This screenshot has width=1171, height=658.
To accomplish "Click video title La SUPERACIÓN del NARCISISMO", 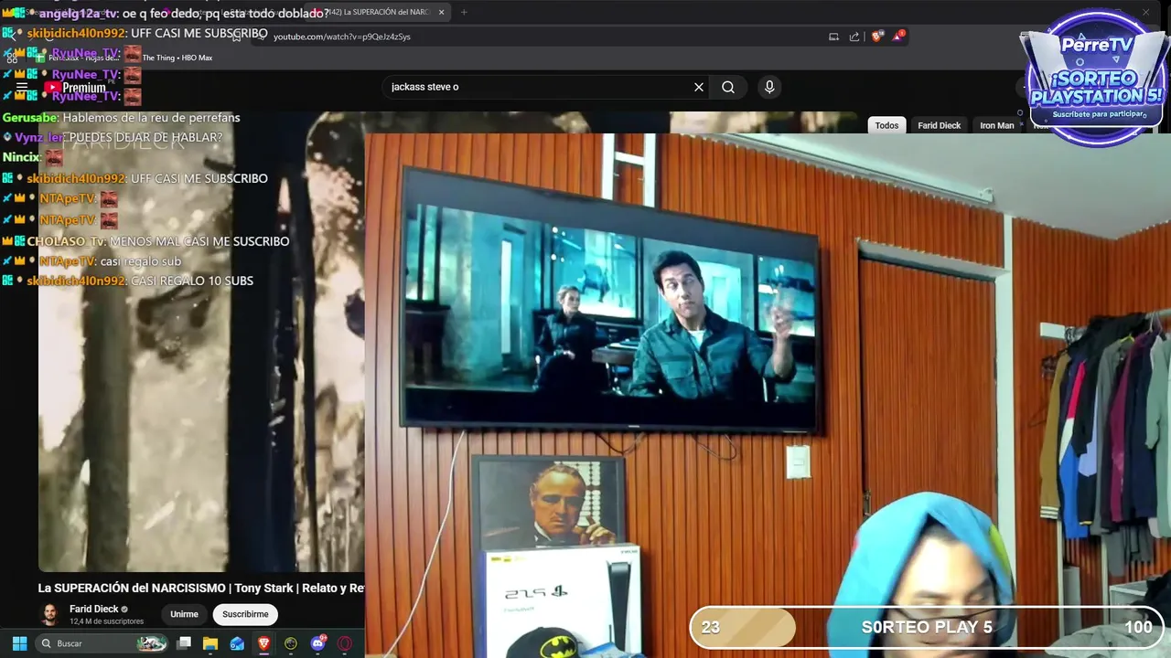I will pos(201,588).
